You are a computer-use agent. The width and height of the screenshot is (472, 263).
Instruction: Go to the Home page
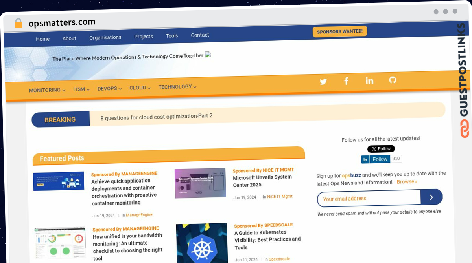[x=43, y=39]
